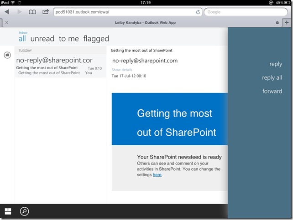Click the sender no-reply@sharepoint.com in reading pane
The width and height of the screenshot is (293, 220).
145,61
